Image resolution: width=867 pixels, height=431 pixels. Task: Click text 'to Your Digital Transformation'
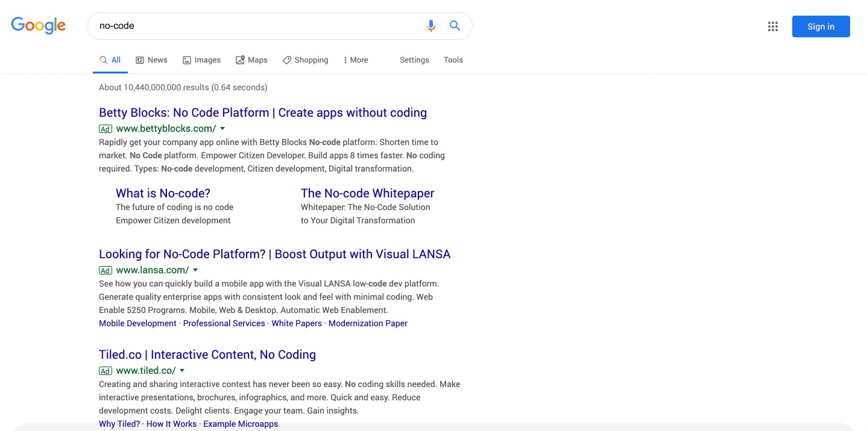click(358, 220)
